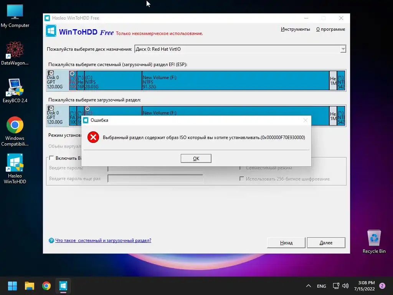Click the WinToHDD logo icon in header

coord(51,31)
